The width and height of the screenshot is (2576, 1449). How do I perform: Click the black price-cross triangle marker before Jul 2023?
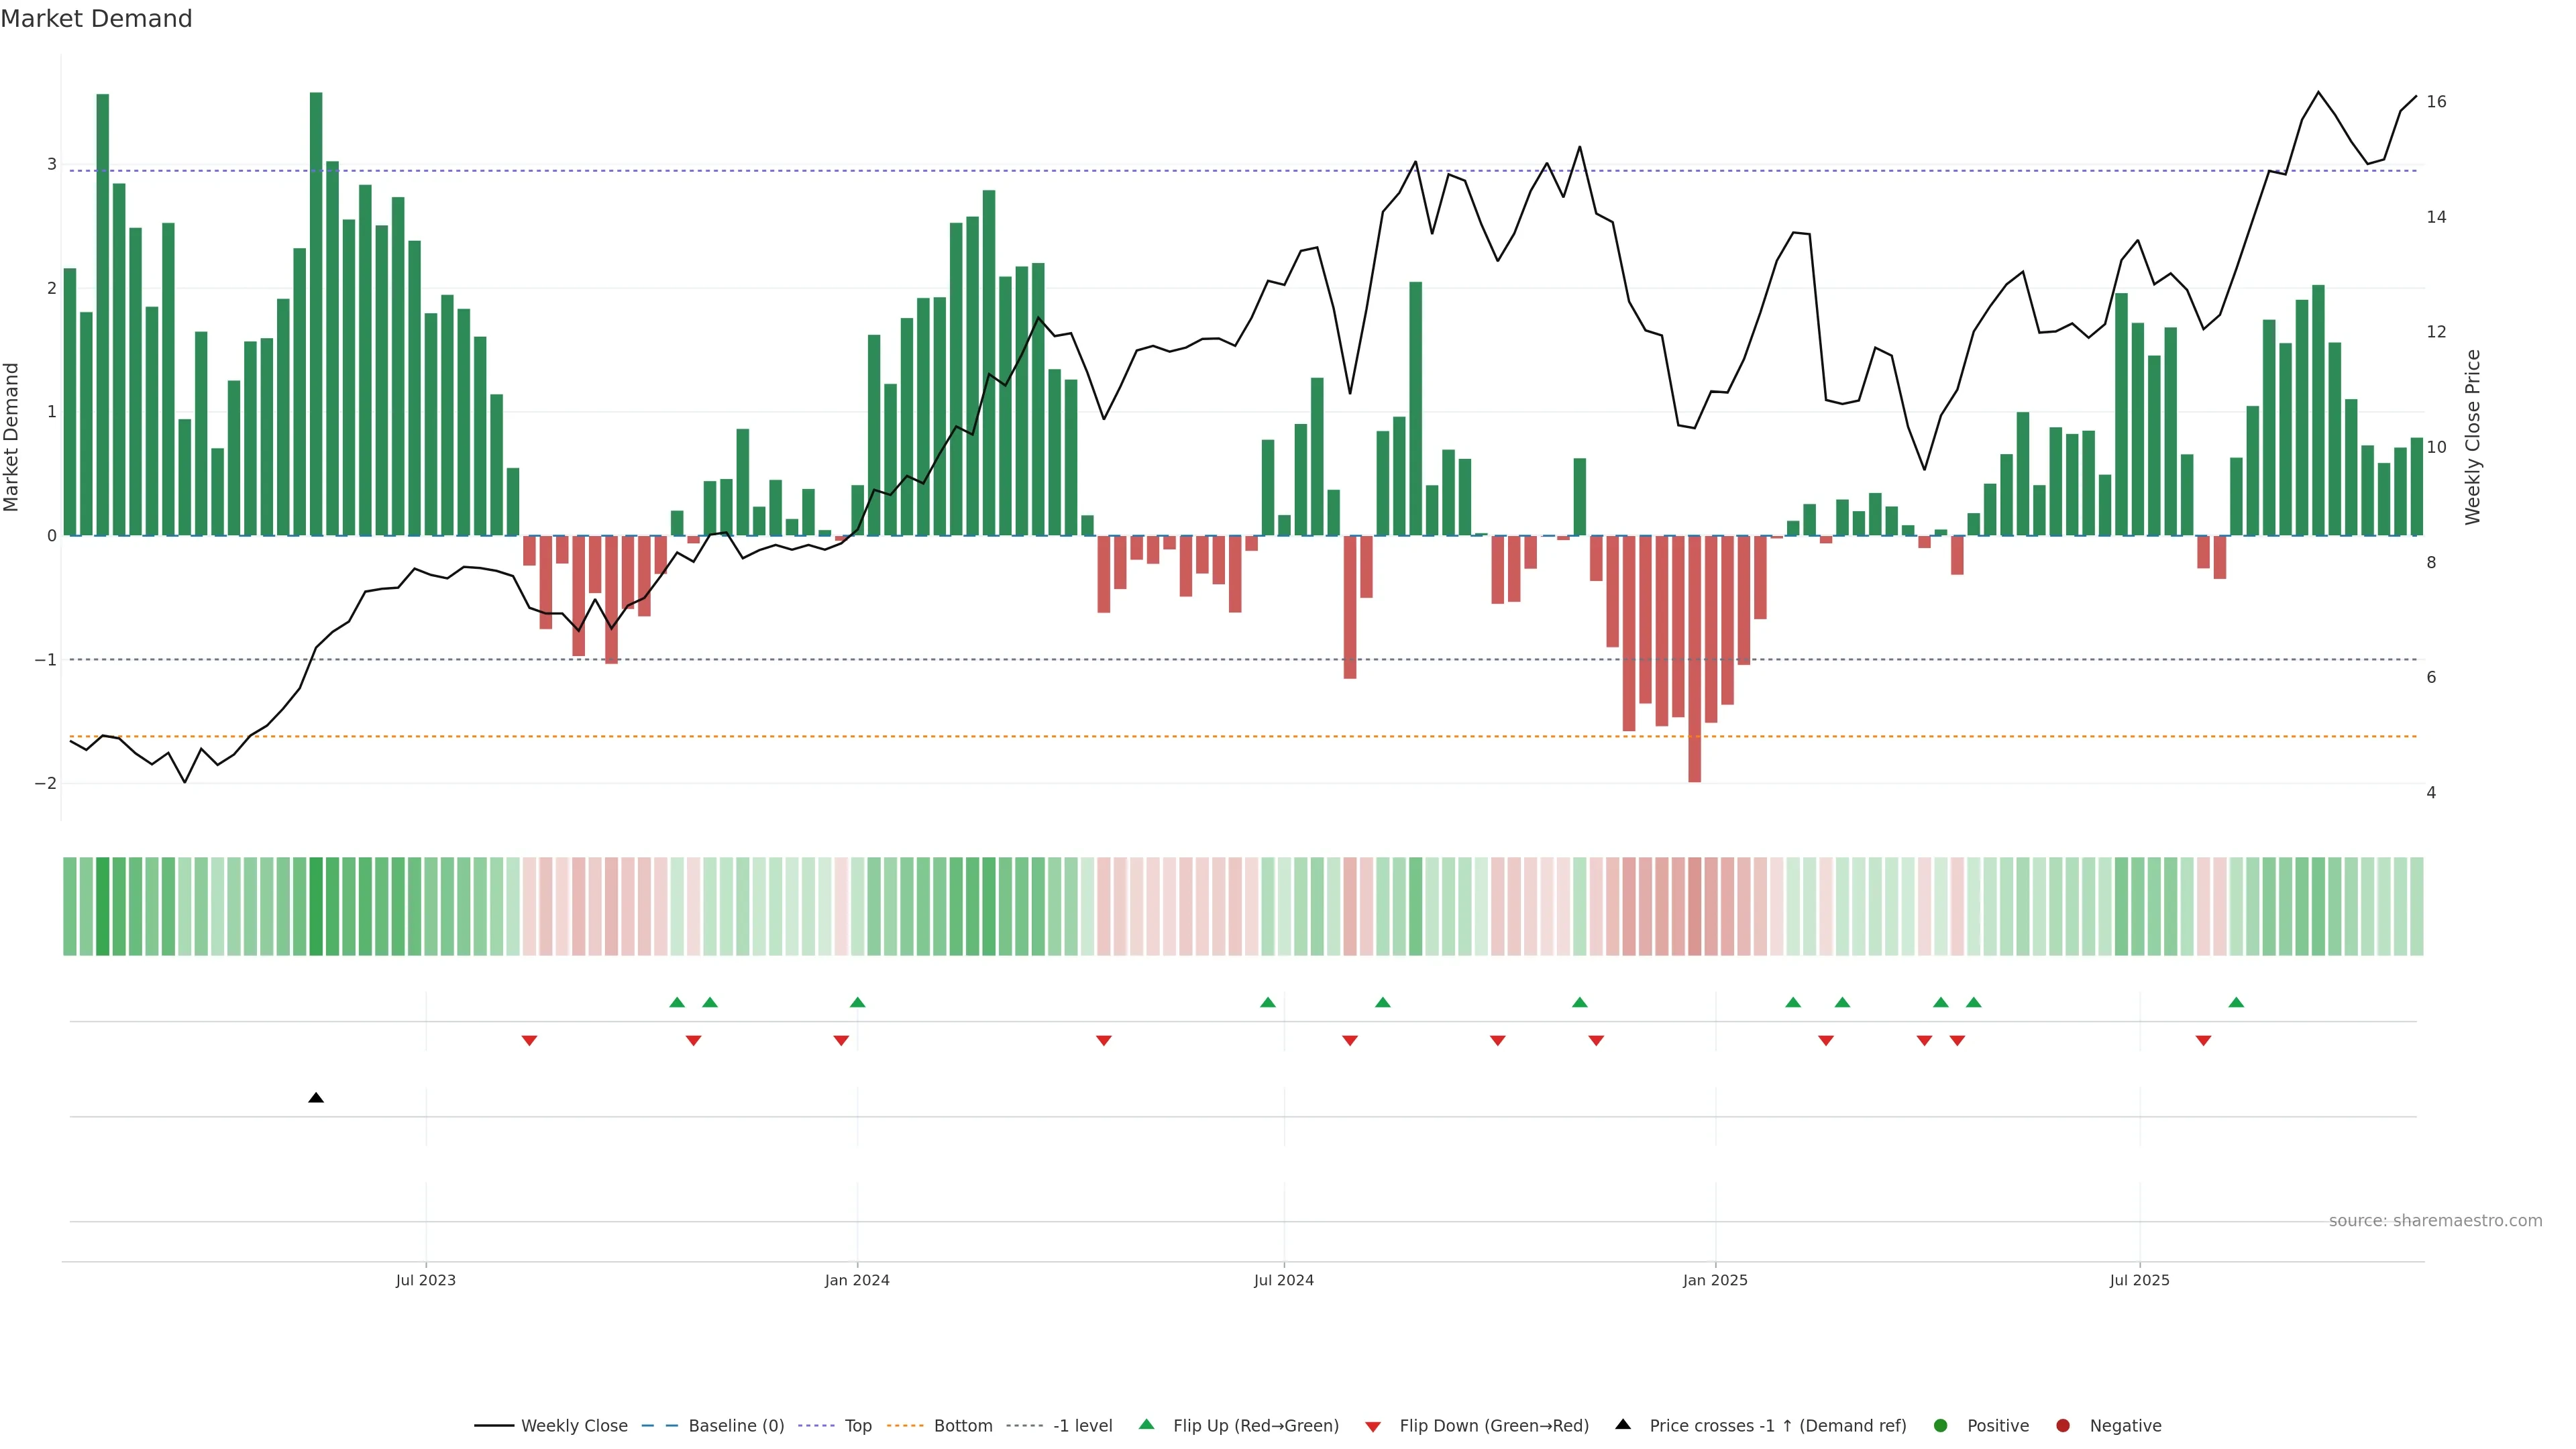[x=316, y=1098]
